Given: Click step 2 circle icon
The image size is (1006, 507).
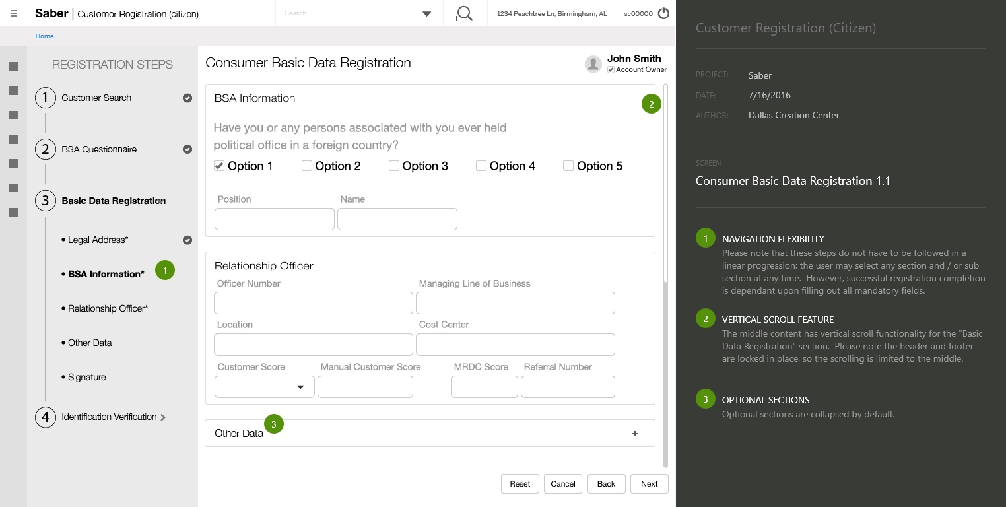Looking at the screenshot, I should pyautogui.click(x=45, y=149).
